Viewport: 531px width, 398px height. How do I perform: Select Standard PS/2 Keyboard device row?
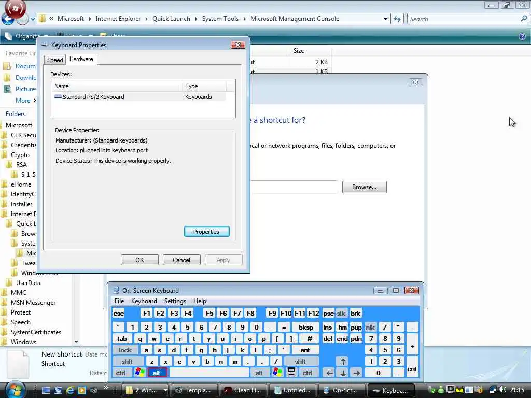click(x=138, y=97)
